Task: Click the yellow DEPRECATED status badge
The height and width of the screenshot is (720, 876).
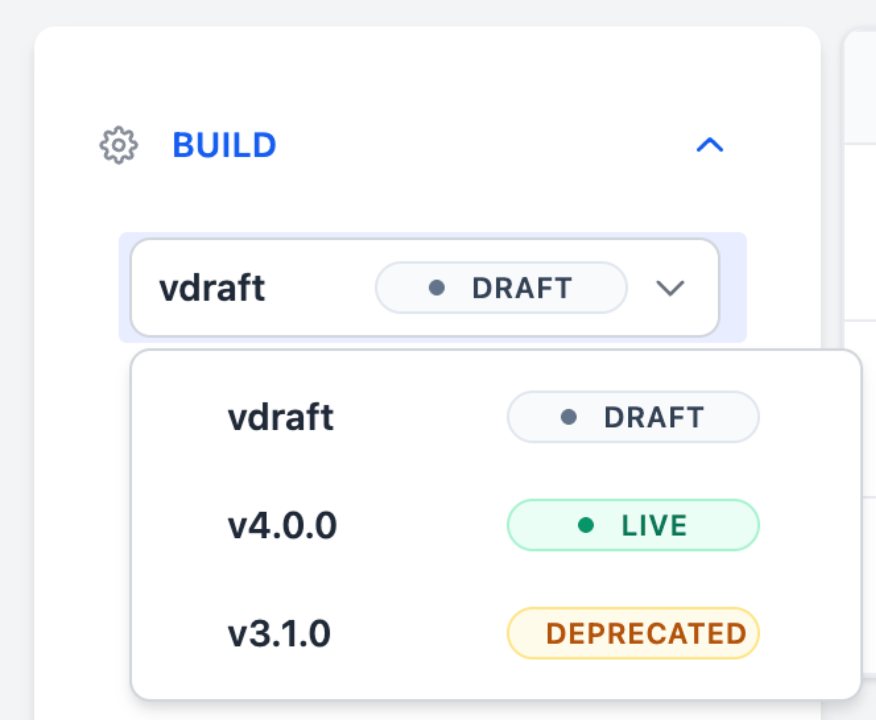Action: pyautogui.click(x=633, y=634)
